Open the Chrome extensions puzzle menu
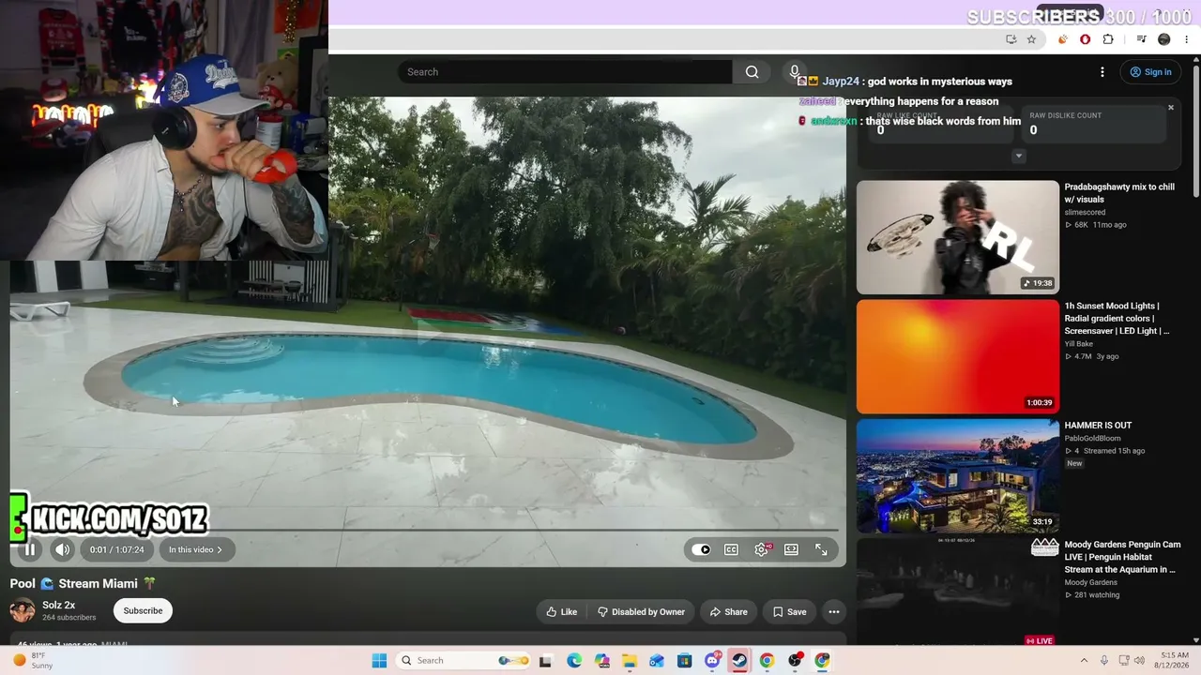 [x=1108, y=39]
